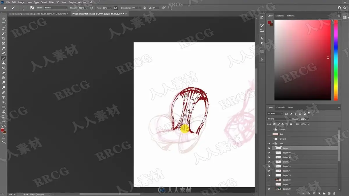Open the Window menu
The width and height of the screenshot is (349, 196).
point(82,2)
